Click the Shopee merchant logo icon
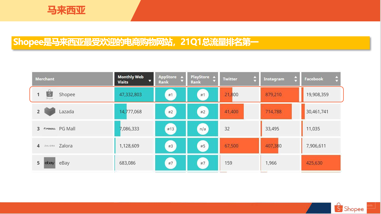Viewport: 381px width, 214px height. tap(50, 95)
